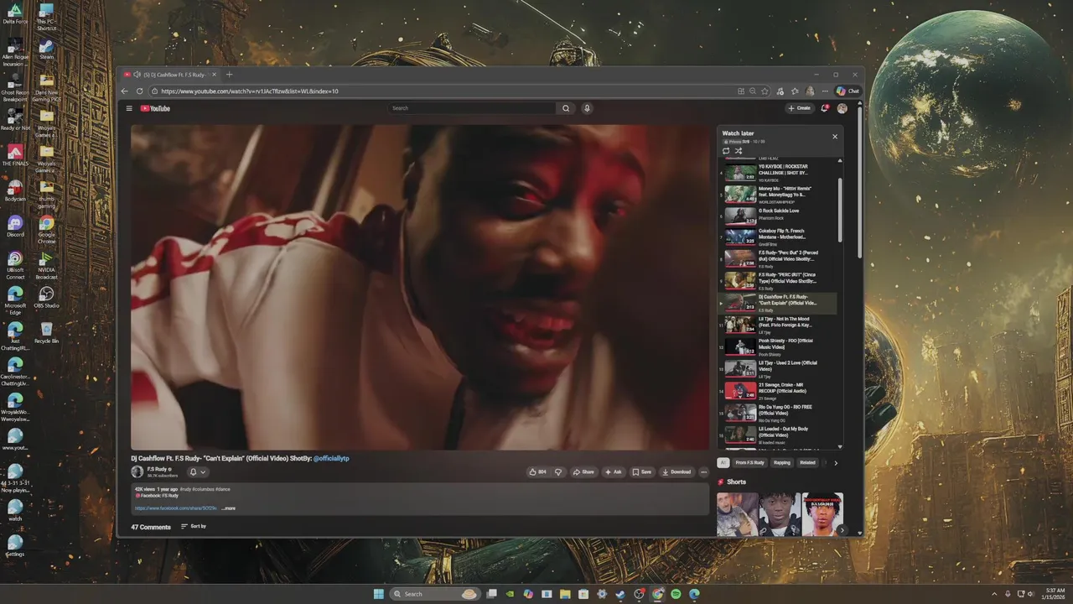Screen dimensions: 1073x604
Task: Toggle loop playlist in Watch later
Action: [x=726, y=151]
